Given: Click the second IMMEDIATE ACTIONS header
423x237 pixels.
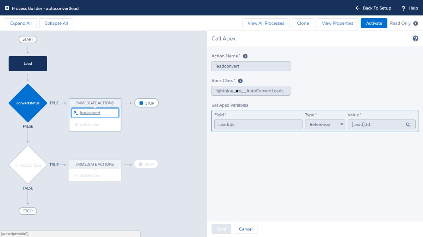Looking at the screenshot, I should tap(95, 164).
